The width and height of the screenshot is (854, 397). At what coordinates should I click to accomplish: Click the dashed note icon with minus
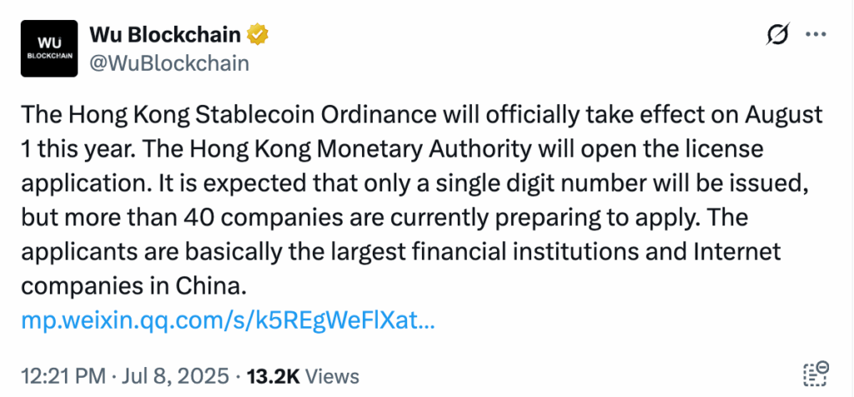pyautogui.click(x=814, y=375)
